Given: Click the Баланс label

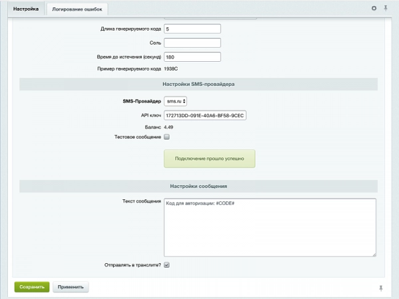Looking at the screenshot, I should [153, 127].
